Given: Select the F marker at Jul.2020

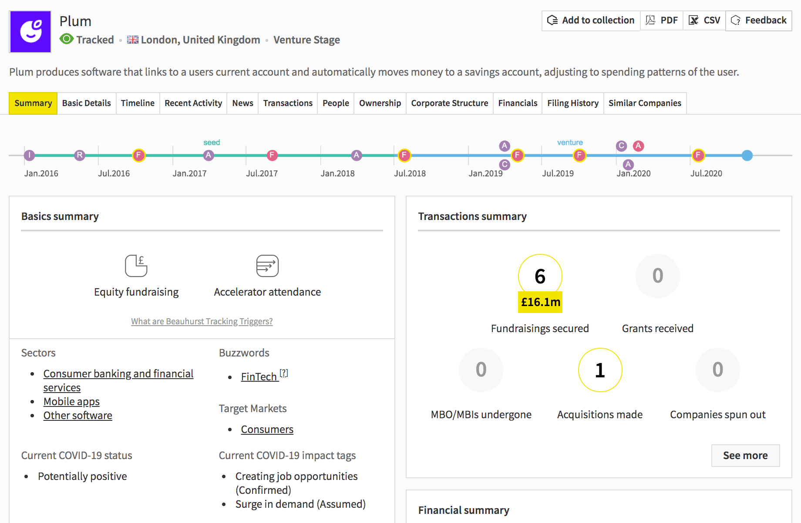Looking at the screenshot, I should coord(698,155).
